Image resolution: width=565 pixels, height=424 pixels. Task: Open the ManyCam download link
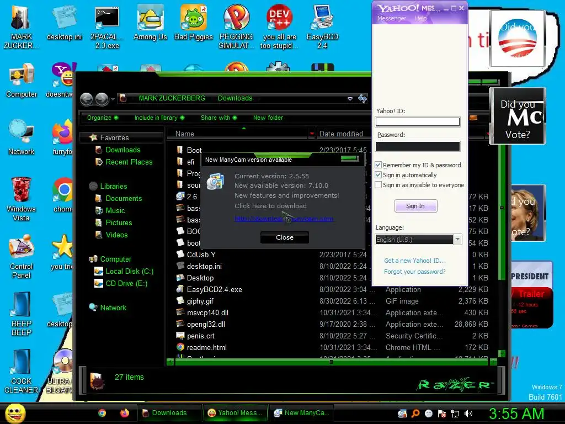[x=283, y=219]
